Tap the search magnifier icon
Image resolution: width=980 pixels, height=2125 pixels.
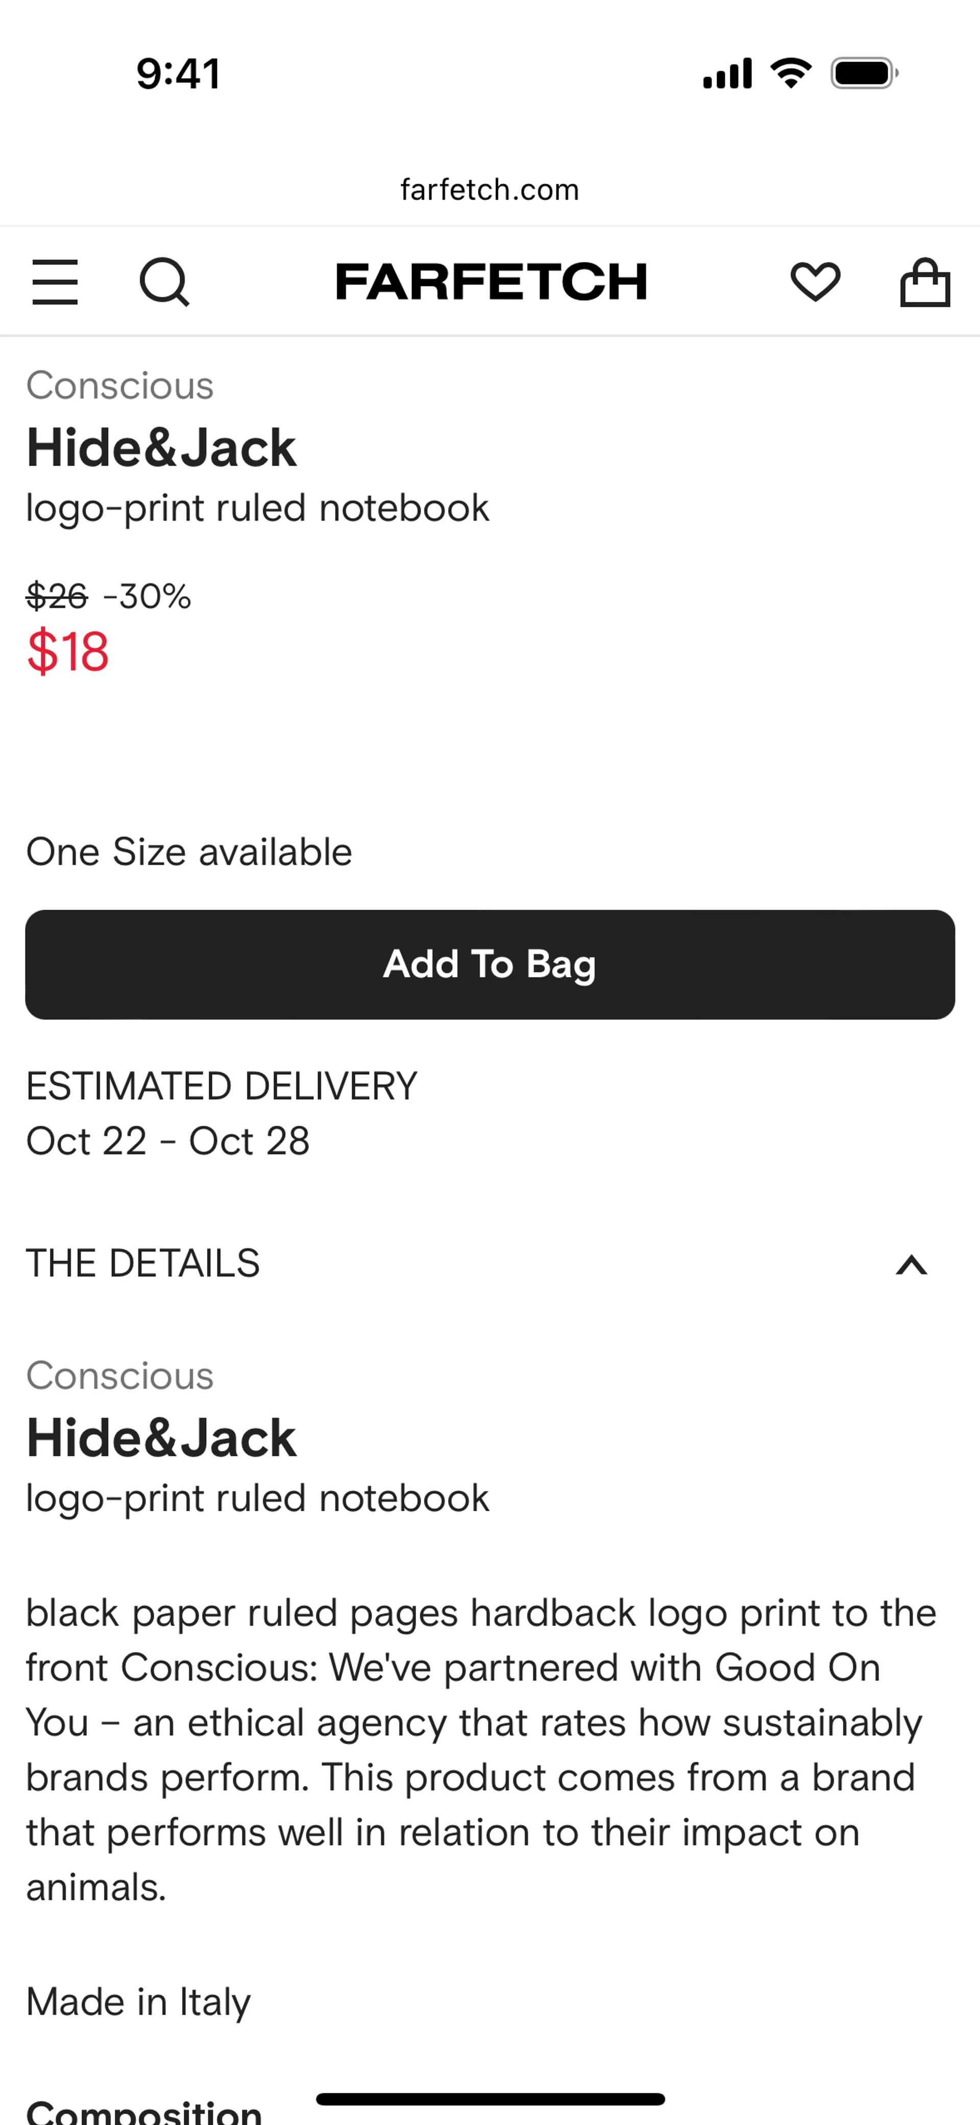[x=164, y=282]
